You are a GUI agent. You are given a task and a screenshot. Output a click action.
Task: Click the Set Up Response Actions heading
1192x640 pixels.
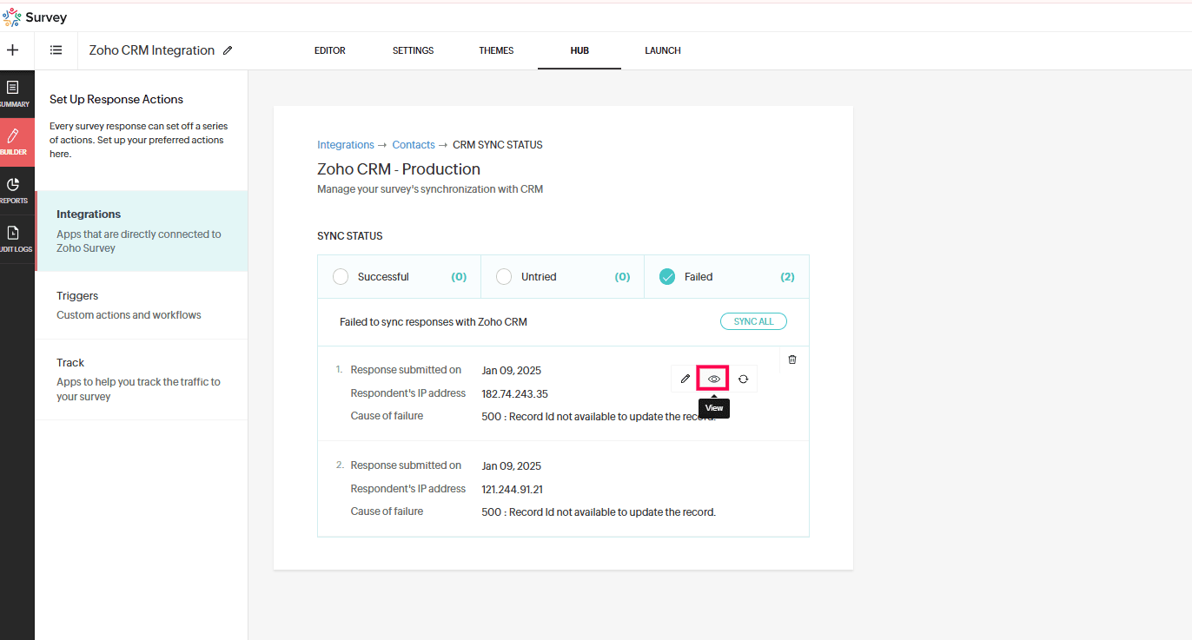click(116, 99)
